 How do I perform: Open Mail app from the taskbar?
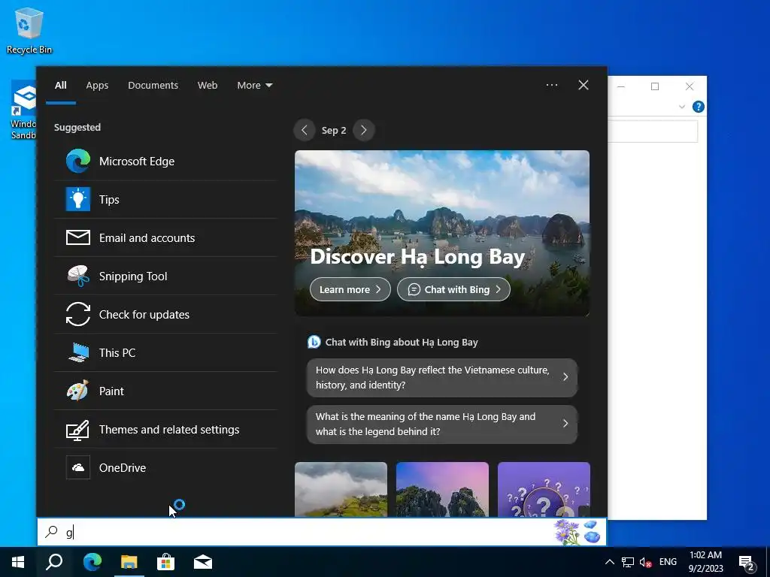[203, 562]
